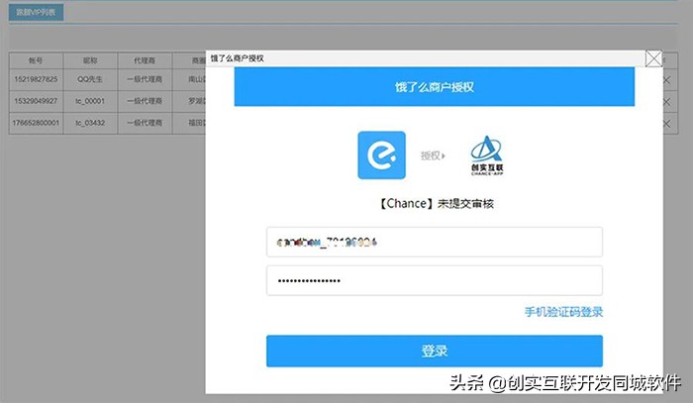Click the X icon in the 15329049927 row
This screenshot has width=693, height=403.
coord(667,102)
